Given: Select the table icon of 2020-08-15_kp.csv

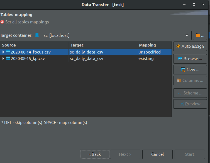Looking at the screenshot, I should 8,58.
